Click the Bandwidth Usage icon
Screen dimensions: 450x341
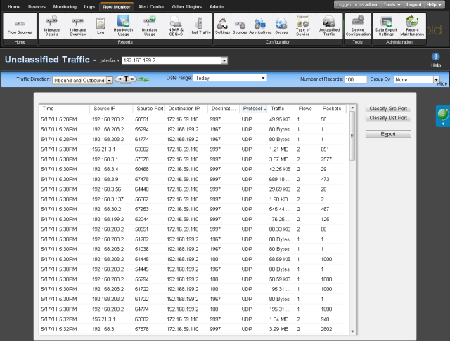pyautogui.click(x=122, y=27)
